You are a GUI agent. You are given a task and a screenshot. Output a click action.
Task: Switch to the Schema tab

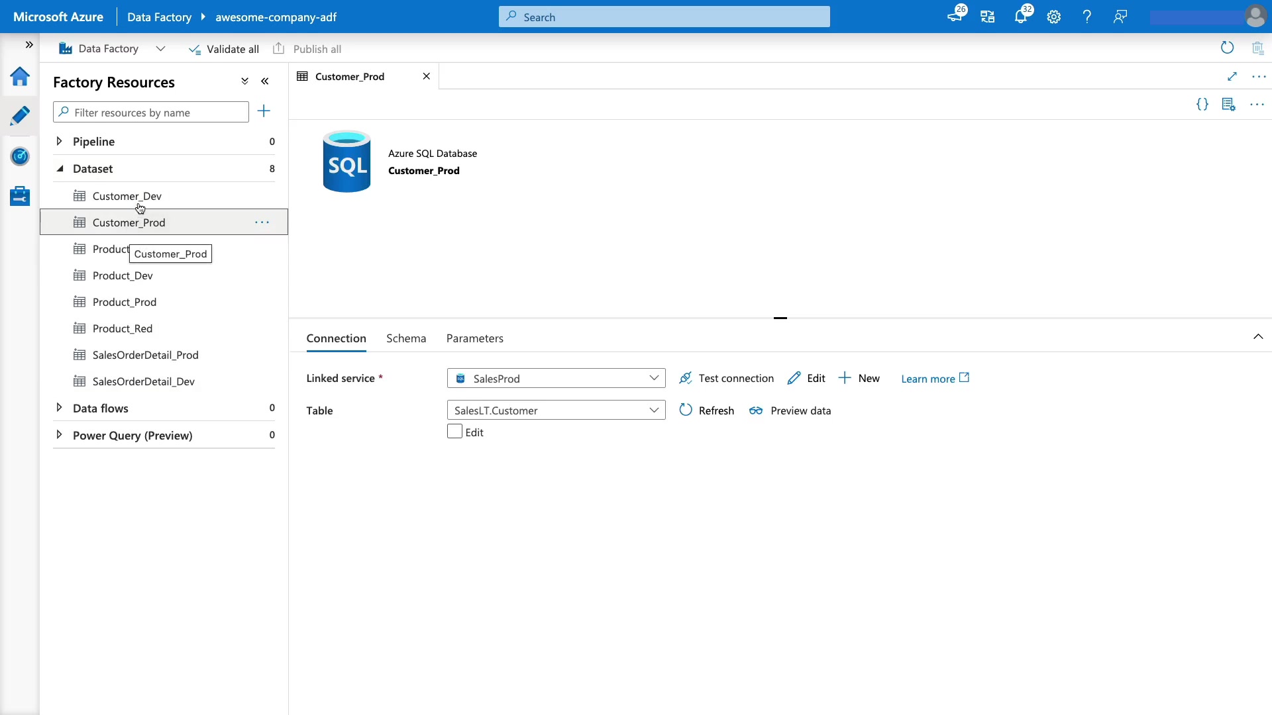[405, 338]
